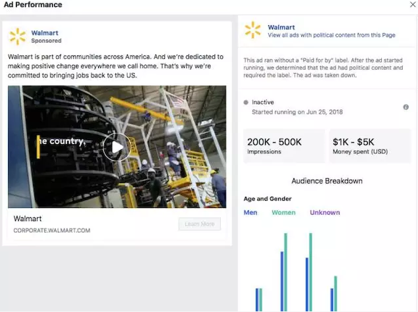Click the $1K - $5K money spent card
418x312 pixels.
click(370, 145)
